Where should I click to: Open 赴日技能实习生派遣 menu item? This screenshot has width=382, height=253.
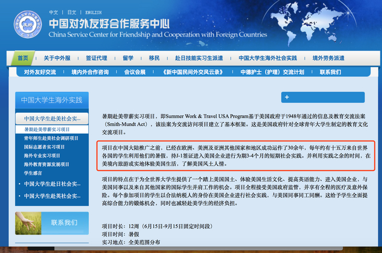click(x=199, y=58)
